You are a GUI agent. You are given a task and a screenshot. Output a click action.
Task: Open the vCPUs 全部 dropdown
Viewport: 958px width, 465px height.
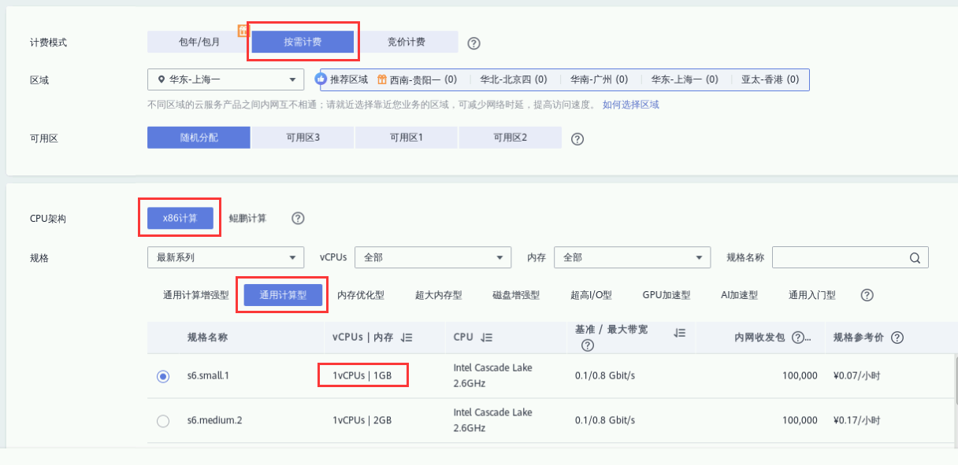click(433, 258)
